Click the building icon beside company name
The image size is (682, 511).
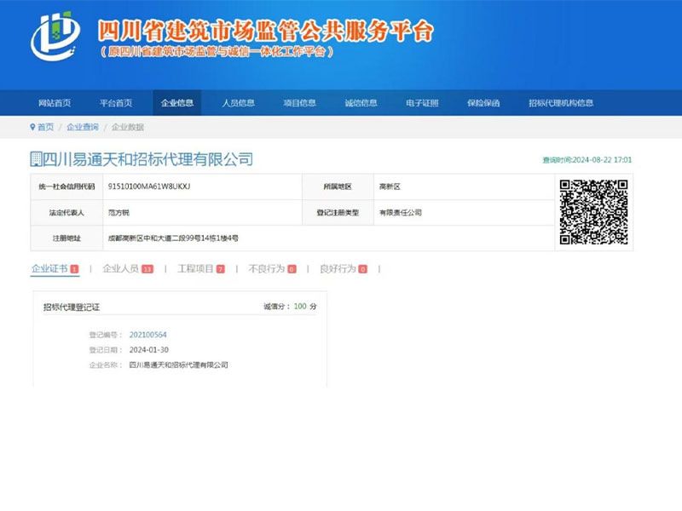click(35, 159)
